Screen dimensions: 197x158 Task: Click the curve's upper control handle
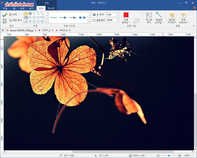click(85, 81)
